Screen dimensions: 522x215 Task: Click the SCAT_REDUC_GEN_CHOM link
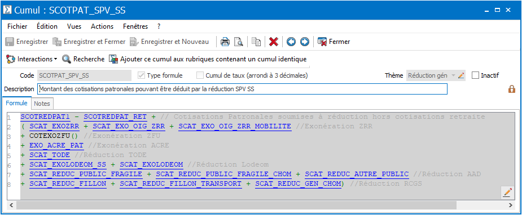tap(298, 183)
